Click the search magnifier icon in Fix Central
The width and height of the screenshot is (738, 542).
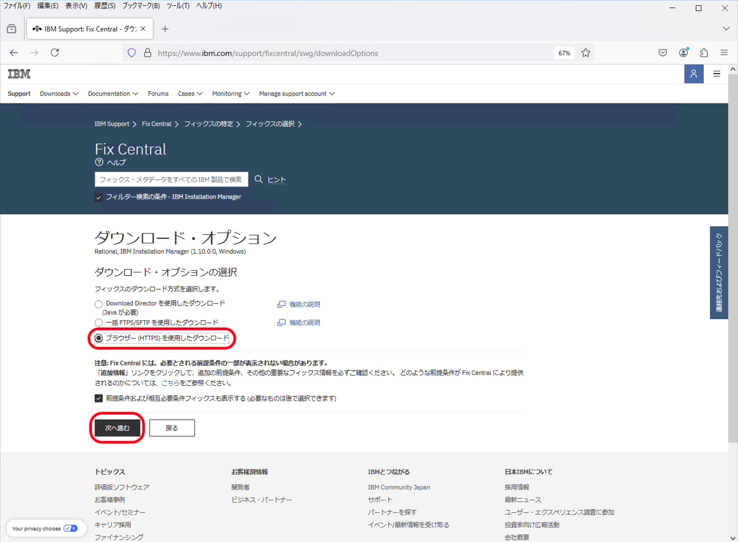coord(258,179)
